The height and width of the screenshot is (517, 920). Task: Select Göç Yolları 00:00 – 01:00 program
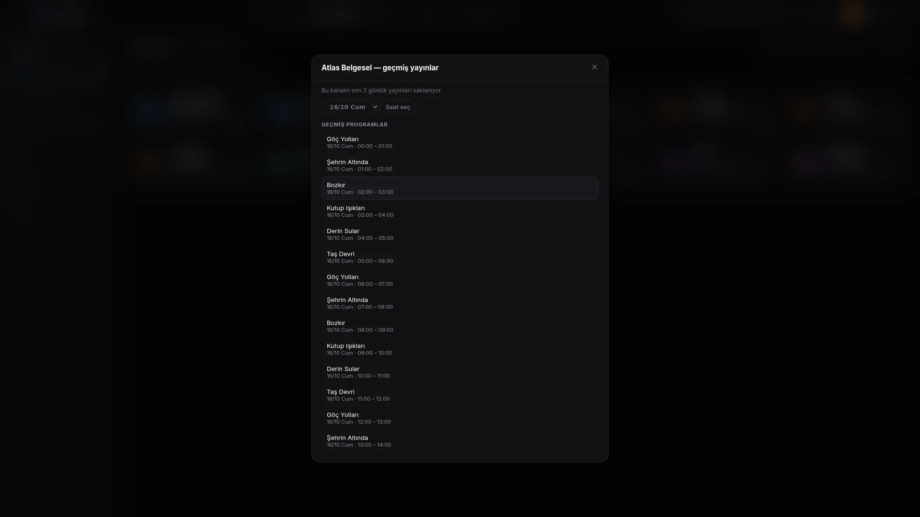click(460, 142)
